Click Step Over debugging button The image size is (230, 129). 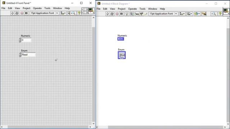pos(141,14)
